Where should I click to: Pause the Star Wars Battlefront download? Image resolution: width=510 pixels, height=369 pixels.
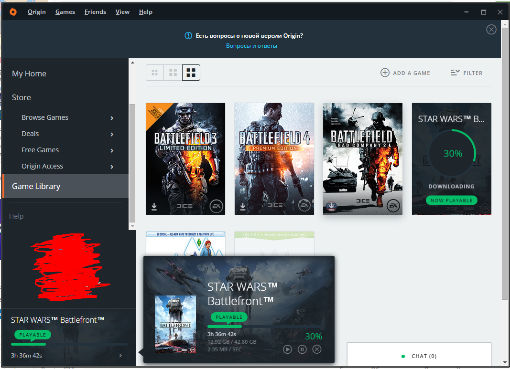[302, 349]
